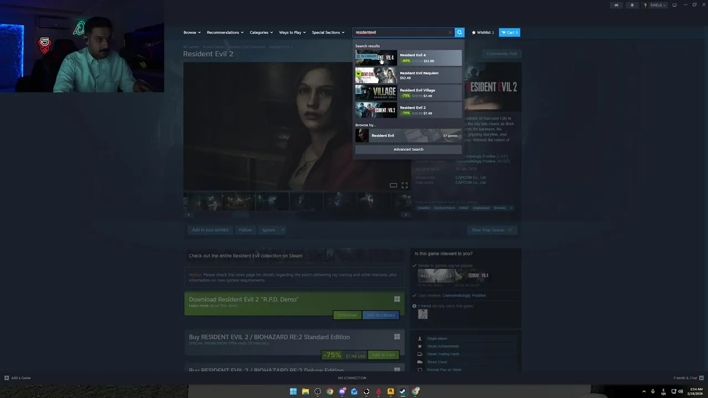
Task: Select Resident Evil 4 search result
Action: (x=408, y=58)
